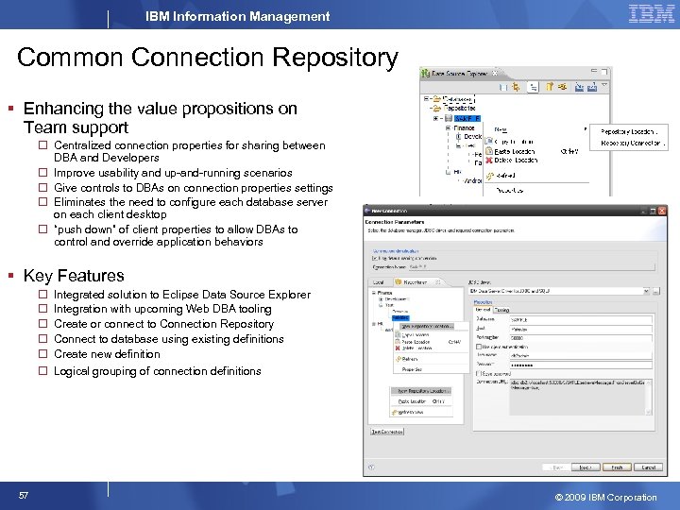The width and height of the screenshot is (680, 510).
Task: Toggle the HR node expander in Data Source Explorer
Action: point(448,172)
